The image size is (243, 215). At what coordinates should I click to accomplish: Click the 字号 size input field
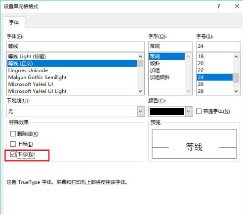coord(218,46)
